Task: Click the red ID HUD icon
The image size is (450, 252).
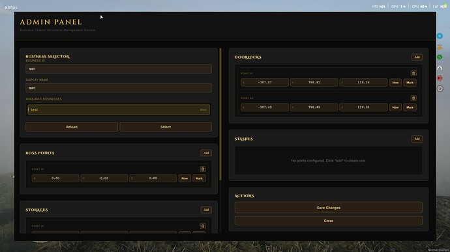Action: click(440, 78)
